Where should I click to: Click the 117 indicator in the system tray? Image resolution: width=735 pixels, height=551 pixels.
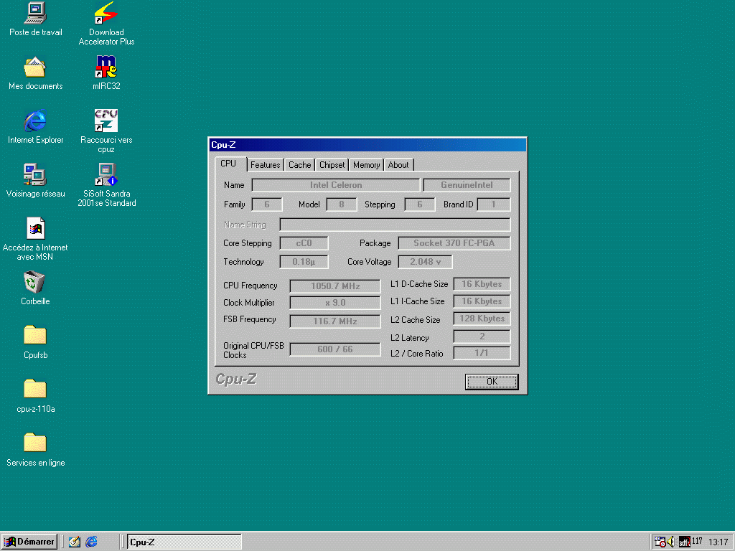click(x=697, y=541)
